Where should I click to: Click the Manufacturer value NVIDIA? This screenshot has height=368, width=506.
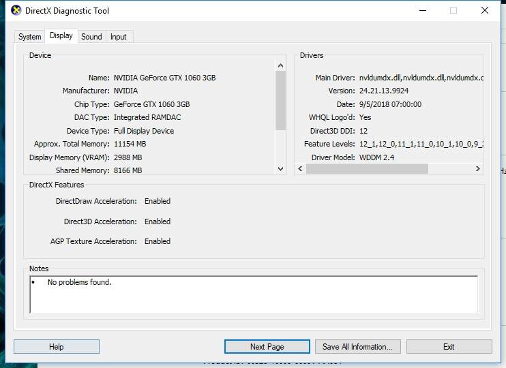click(x=125, y=91)
